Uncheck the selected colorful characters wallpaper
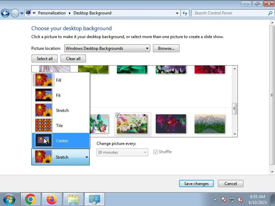Image resolution: width=275 pixels, height=206 pixels. click(x=118, y=115)
